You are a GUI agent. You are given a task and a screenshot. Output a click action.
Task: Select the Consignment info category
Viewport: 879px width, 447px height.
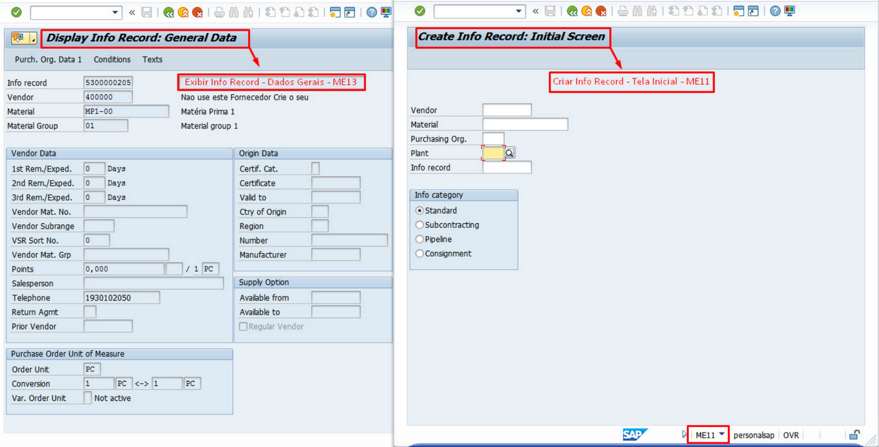(420, 253)
